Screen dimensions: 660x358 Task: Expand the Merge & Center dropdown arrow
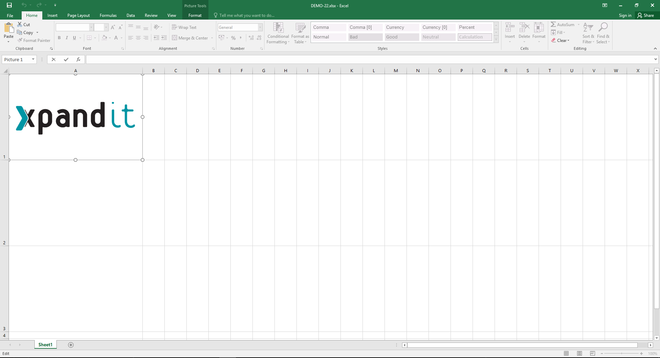tap(212, 38)
